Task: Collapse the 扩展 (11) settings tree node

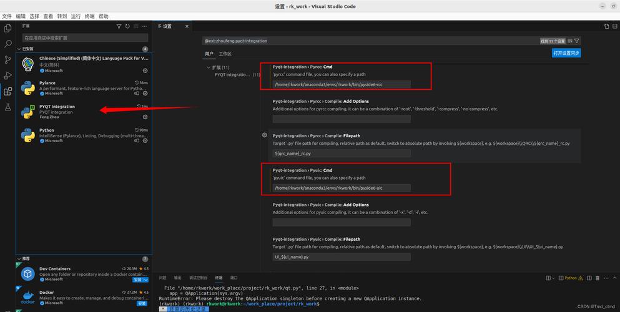Action: (x=209, y=67)
